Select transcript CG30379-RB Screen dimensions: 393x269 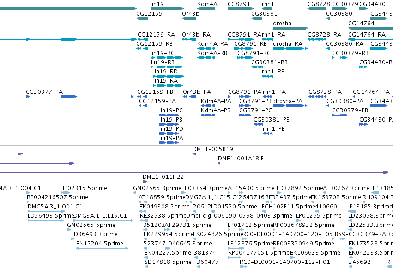pyautogui.click(x=339, y=58)
